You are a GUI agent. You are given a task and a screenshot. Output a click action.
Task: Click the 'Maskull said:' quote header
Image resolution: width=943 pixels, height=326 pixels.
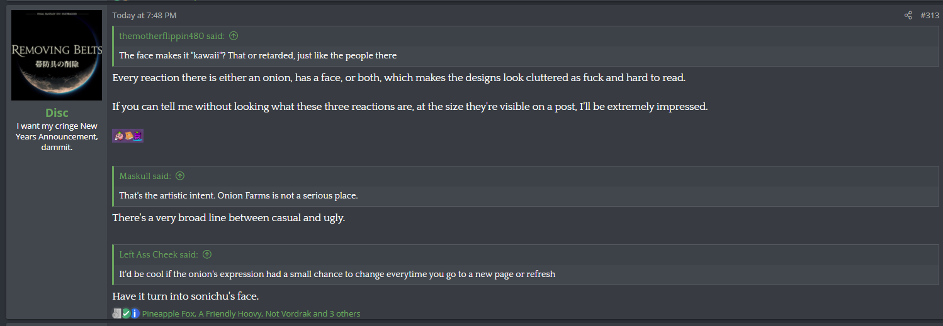pyautogui.click(x=145, y=176)
